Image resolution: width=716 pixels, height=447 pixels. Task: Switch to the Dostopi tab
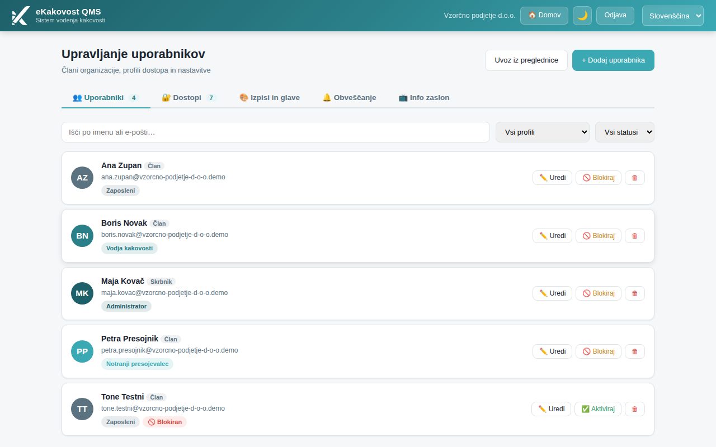click(188, 97)
